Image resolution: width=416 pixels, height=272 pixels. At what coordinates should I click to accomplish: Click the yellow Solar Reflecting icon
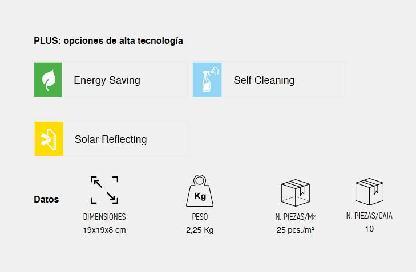pyautogui.click(x=49, y=139)
